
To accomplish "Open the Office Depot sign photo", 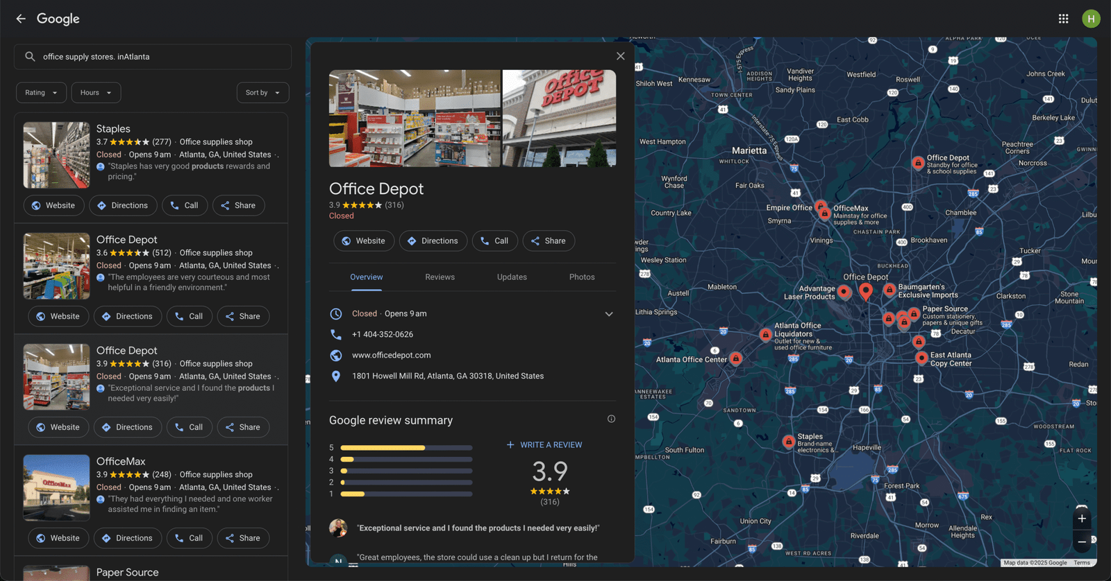I will [560, 119].
